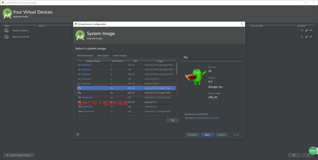The width and height of the screenshot is (318, 160).
Task: Click the Size on Disk column header
Action: (x=257, y=26)
